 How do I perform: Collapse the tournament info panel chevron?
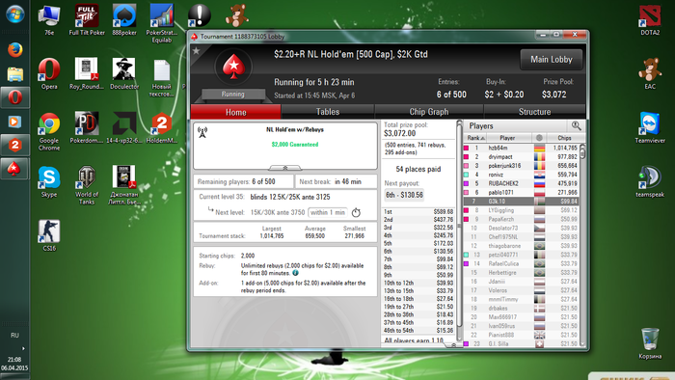pos(285,168)
